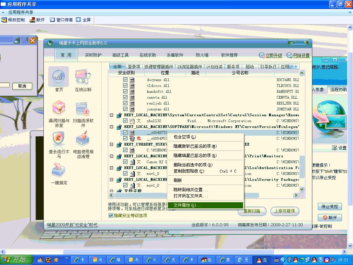The image size is (353, 265).
Task: Click the 释放控制 toolbar icon
Action: 4,20
